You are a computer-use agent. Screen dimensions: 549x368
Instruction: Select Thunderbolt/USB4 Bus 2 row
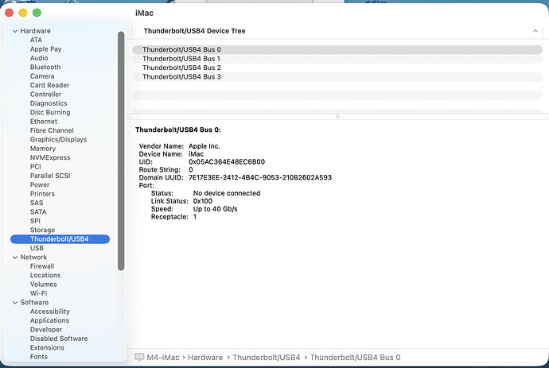(337, 68)
